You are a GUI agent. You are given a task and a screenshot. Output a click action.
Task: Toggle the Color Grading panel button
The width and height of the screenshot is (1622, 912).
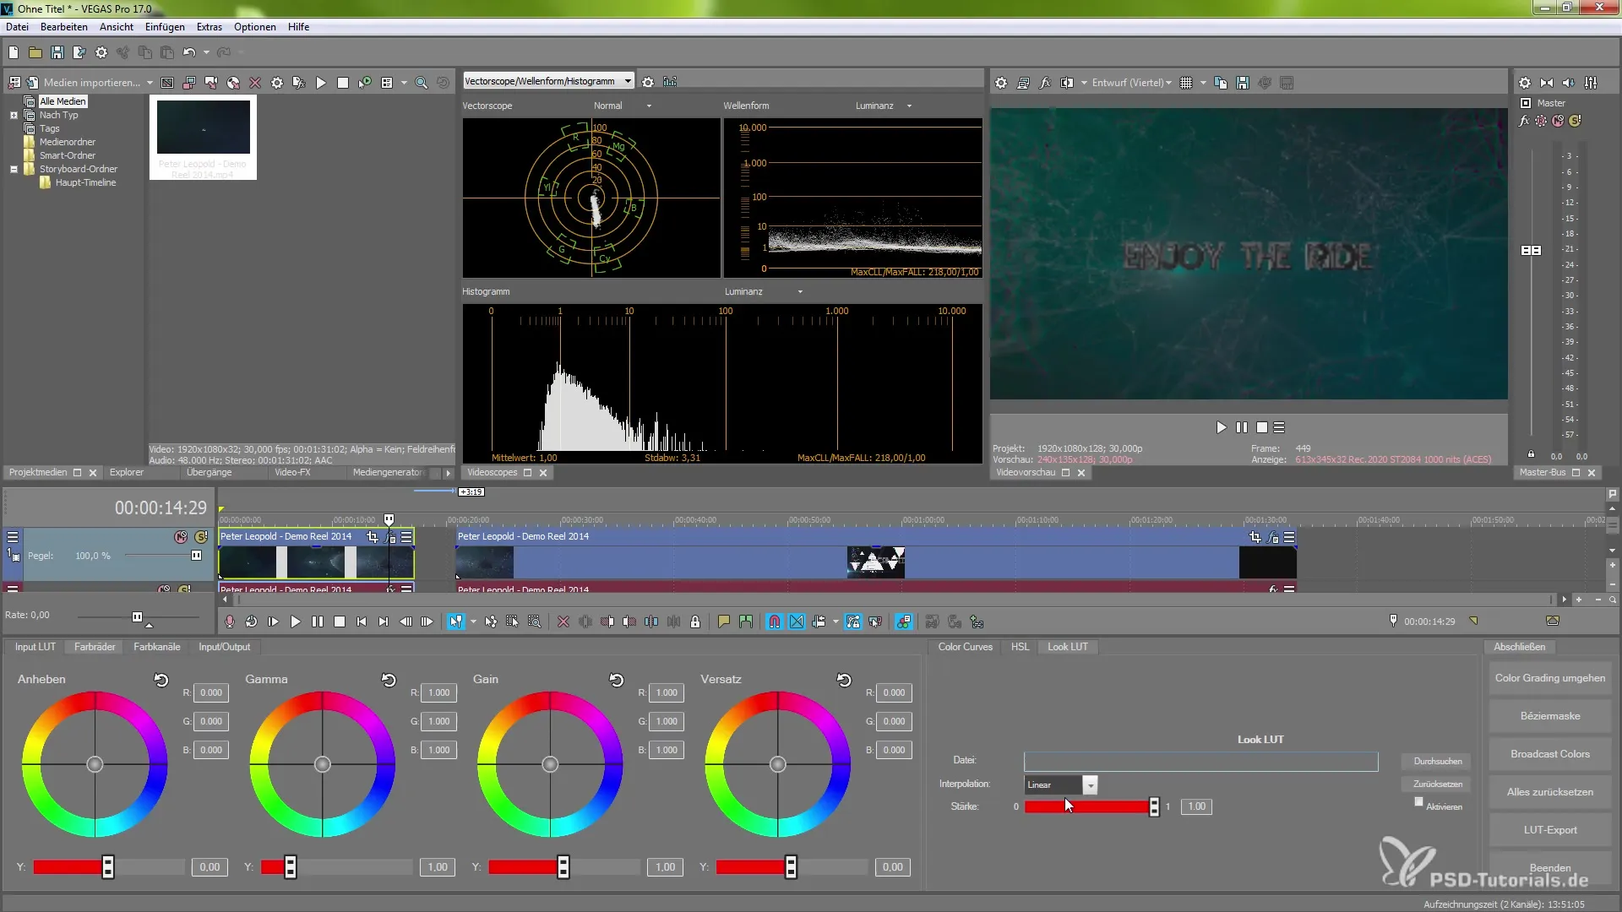pos(903,622)
